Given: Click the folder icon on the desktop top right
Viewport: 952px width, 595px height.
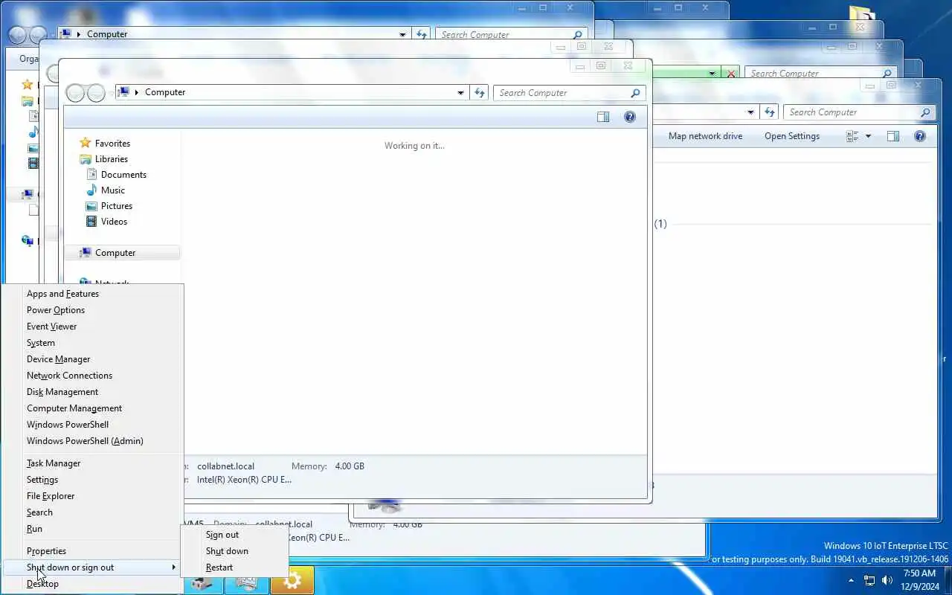Looking at the screenshot, I should pyautogui.click(x=862, y=13).
